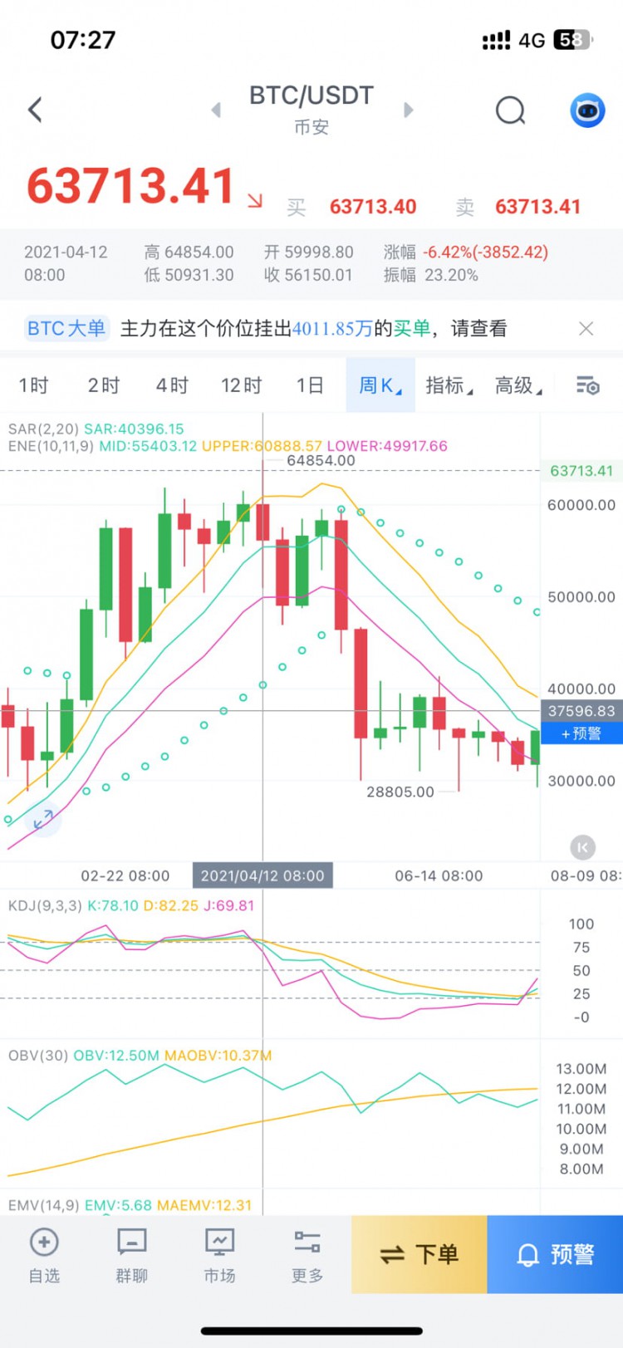Screen dimensions: 623x1348
Task: Tap the 02-22 08:00 date axis label
Action: 125,875
